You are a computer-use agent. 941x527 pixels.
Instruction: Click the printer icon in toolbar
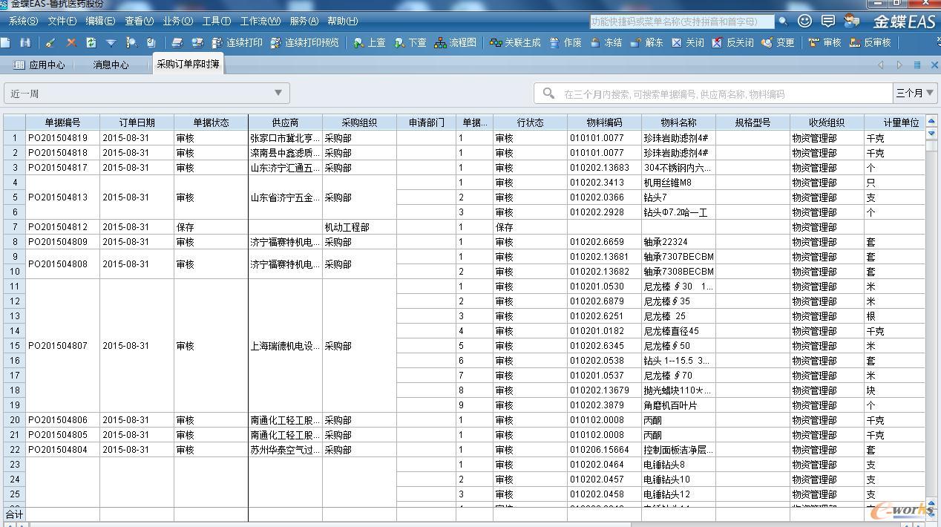[x=177, y=43]
